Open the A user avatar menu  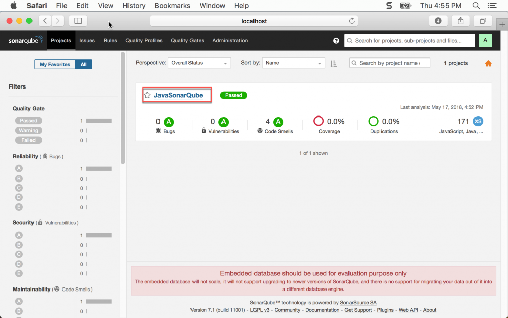pyautogui.click(x=485, y=40)
